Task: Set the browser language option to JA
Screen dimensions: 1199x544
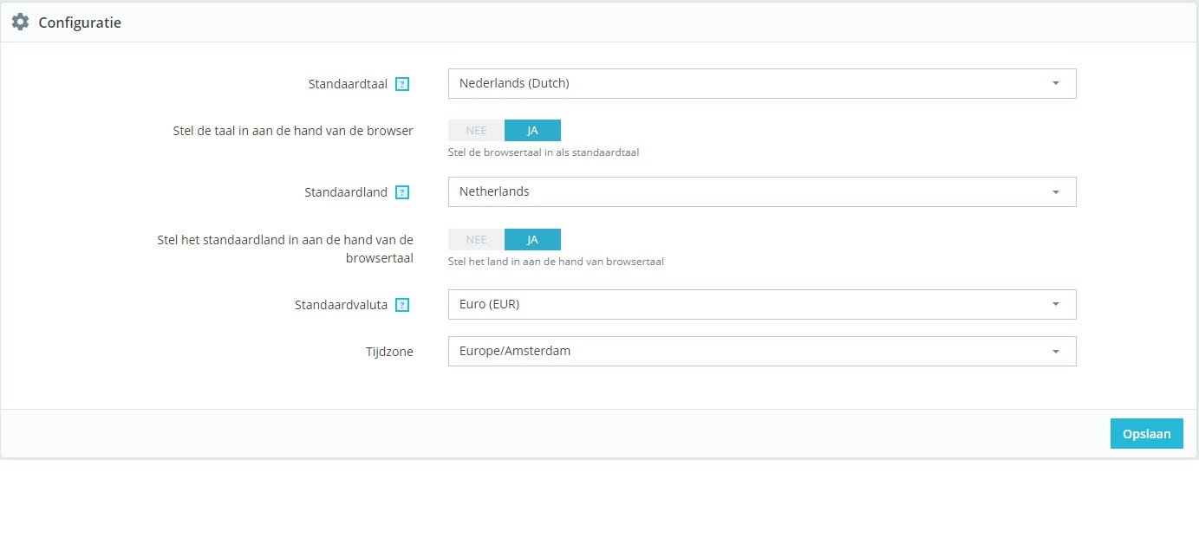Action: [x=532, y=131]
